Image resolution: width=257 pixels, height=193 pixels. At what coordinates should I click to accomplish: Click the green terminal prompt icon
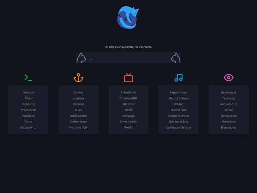28,78
